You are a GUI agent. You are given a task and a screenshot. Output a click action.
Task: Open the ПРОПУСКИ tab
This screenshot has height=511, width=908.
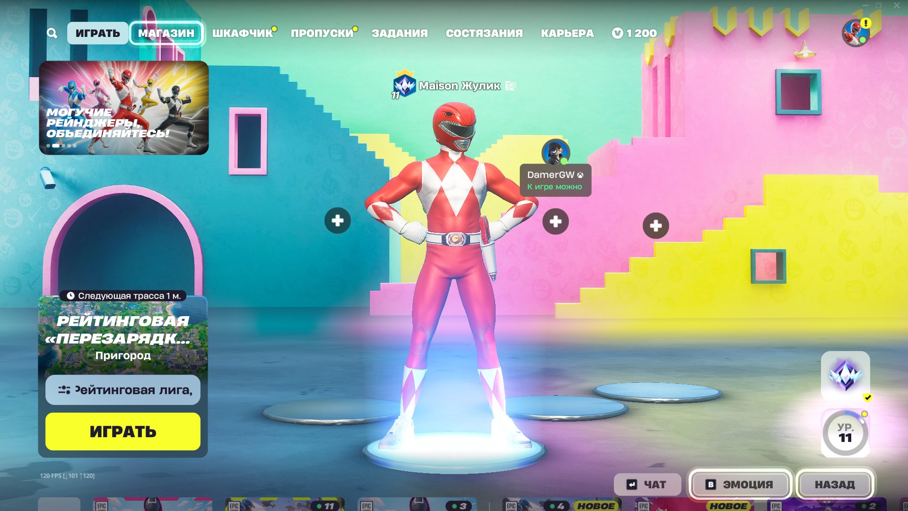(322, 33)
